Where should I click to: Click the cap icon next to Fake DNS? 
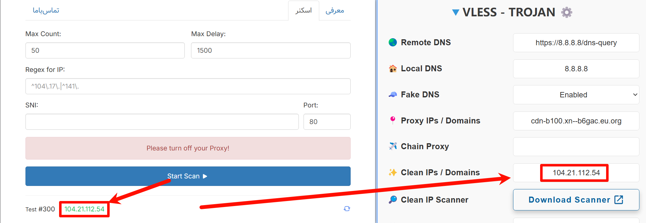pos(393,95)
